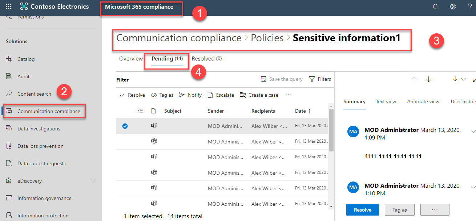Click the message list vertical scrollbar

tap(331, 130)
